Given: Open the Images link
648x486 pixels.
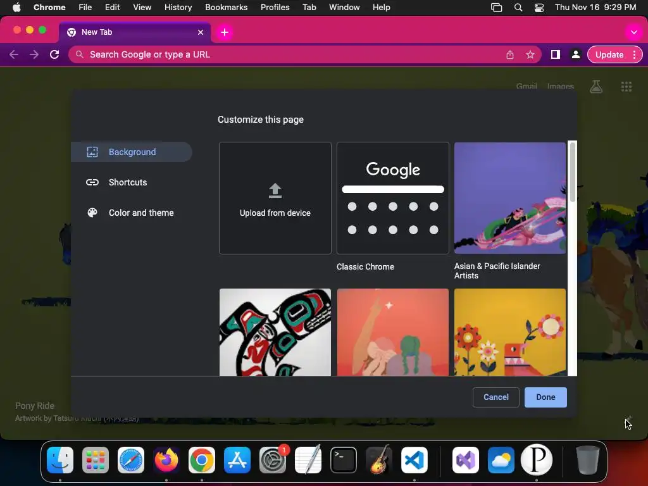Looking at the screenshot, I should [561, 86].
